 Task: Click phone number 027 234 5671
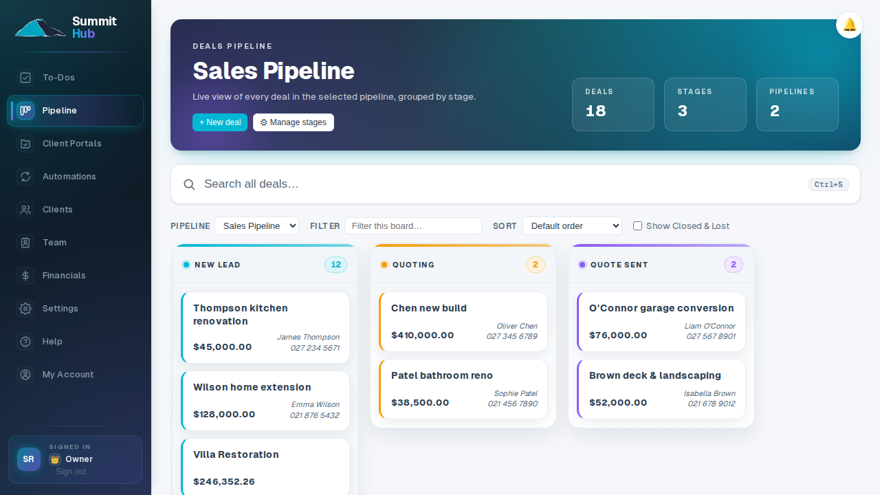[315, 348]
